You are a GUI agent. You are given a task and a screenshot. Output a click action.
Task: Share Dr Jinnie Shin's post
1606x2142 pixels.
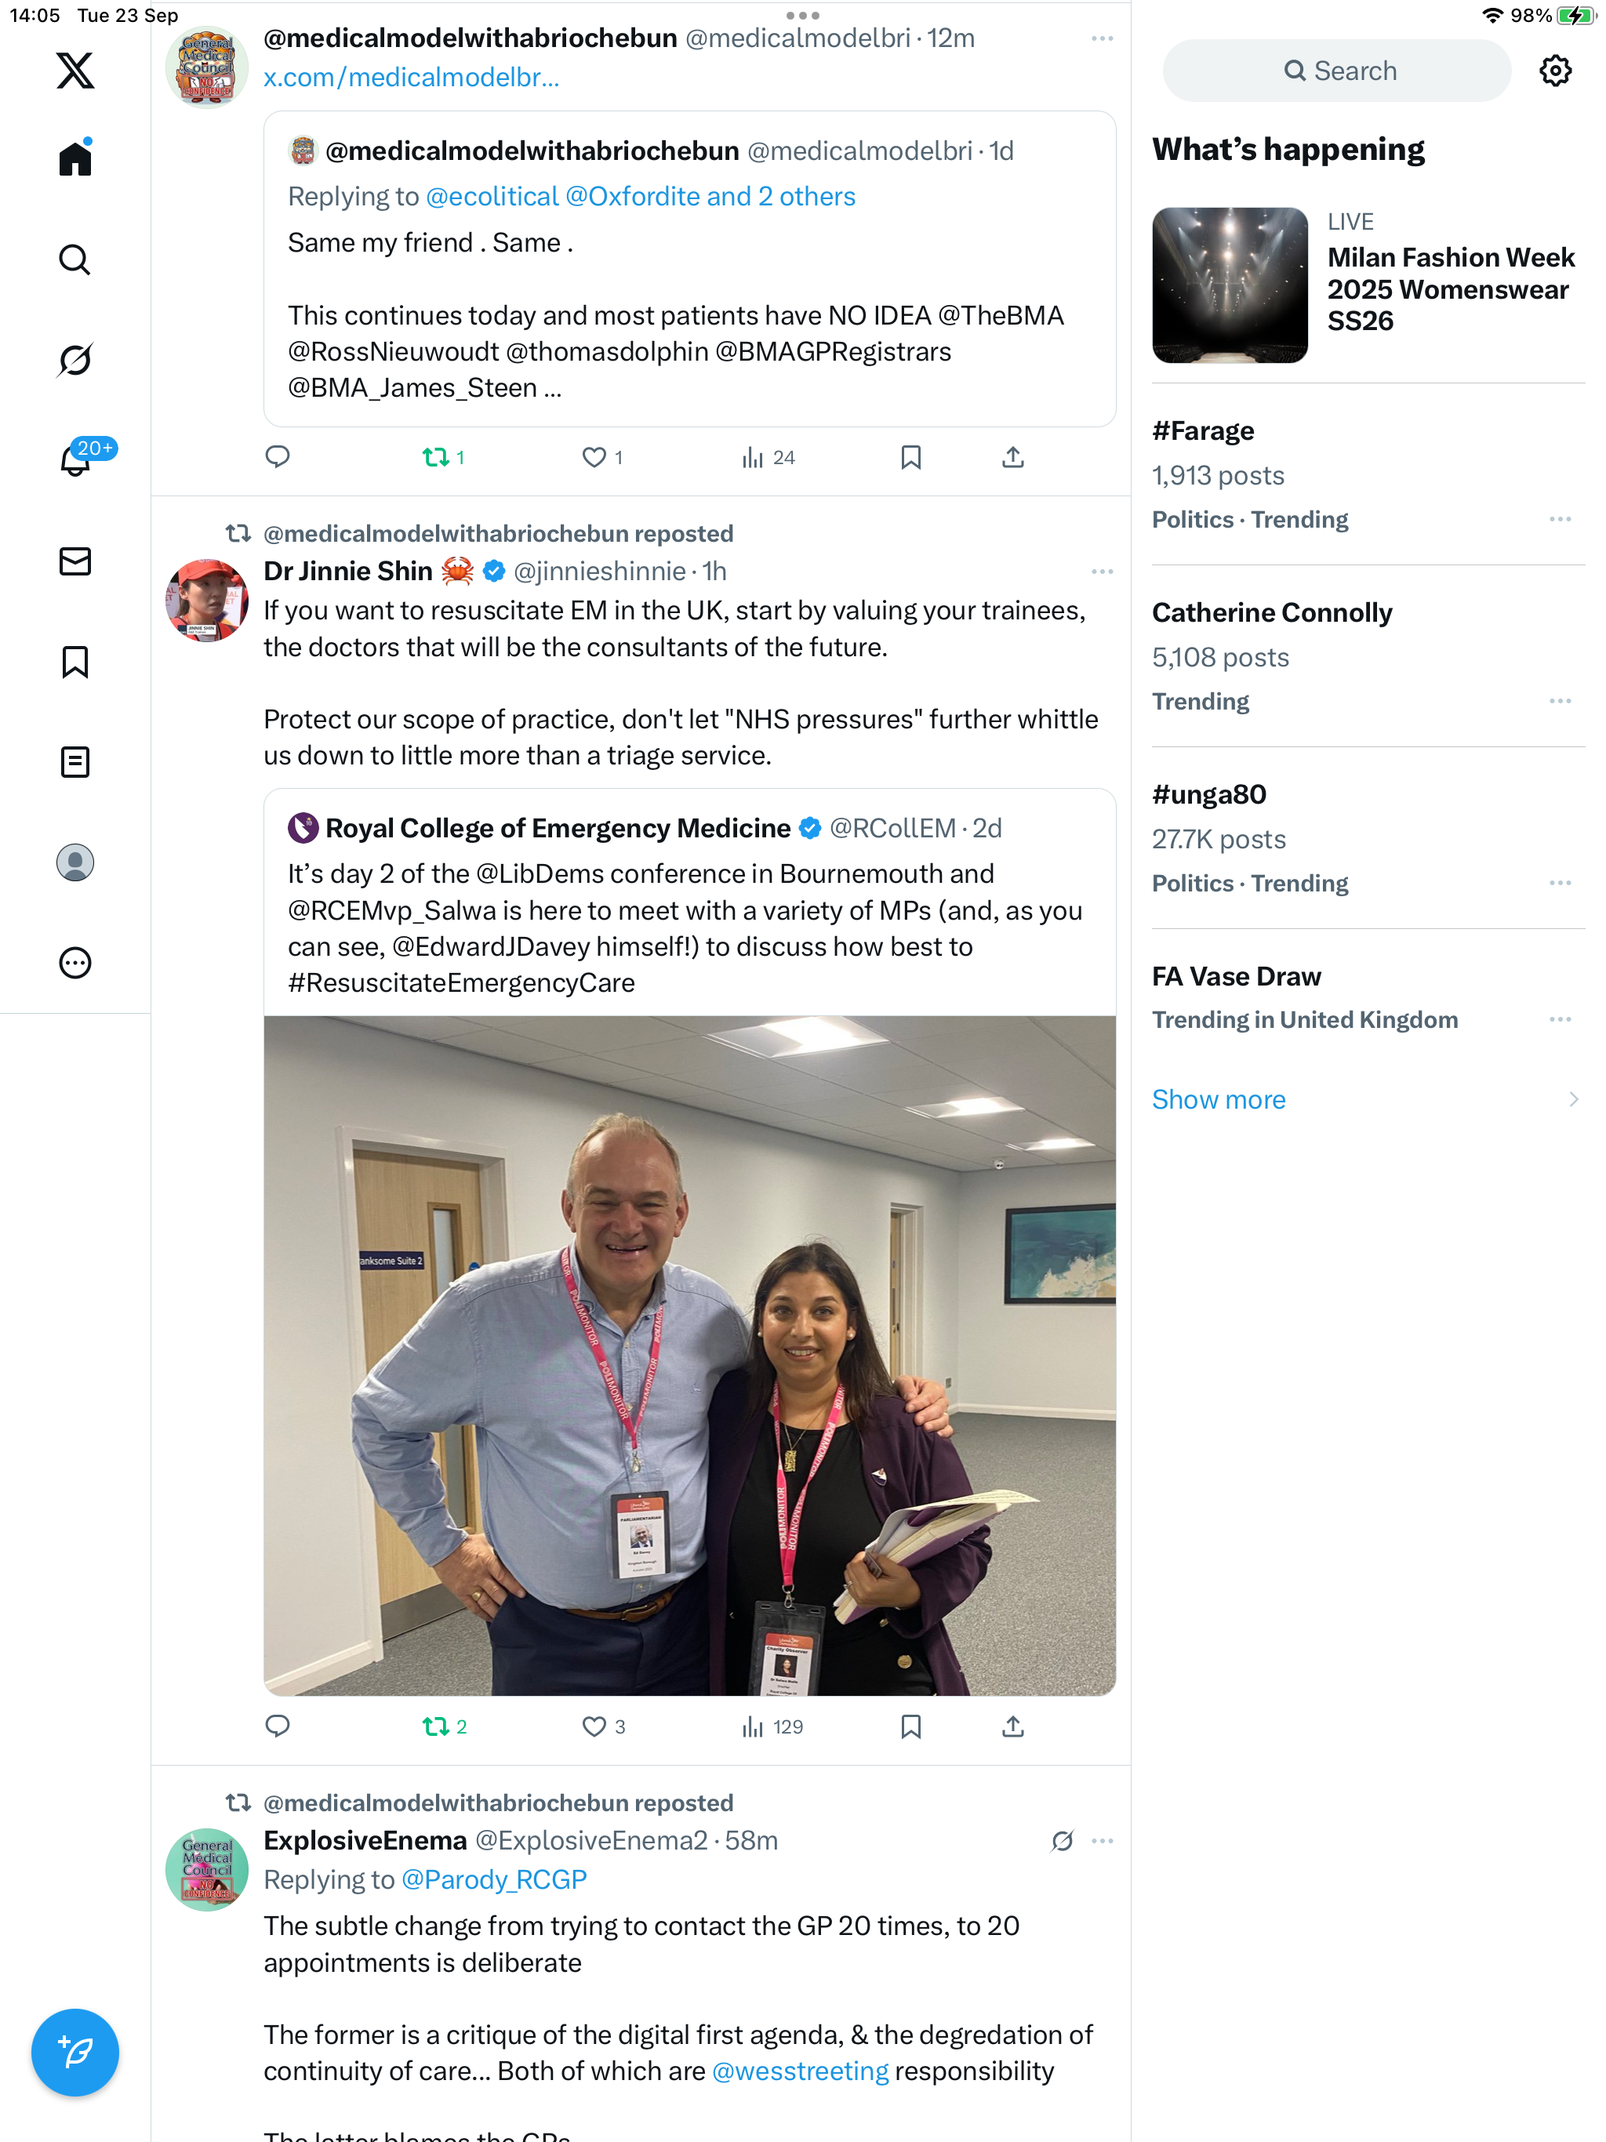1012,1726
